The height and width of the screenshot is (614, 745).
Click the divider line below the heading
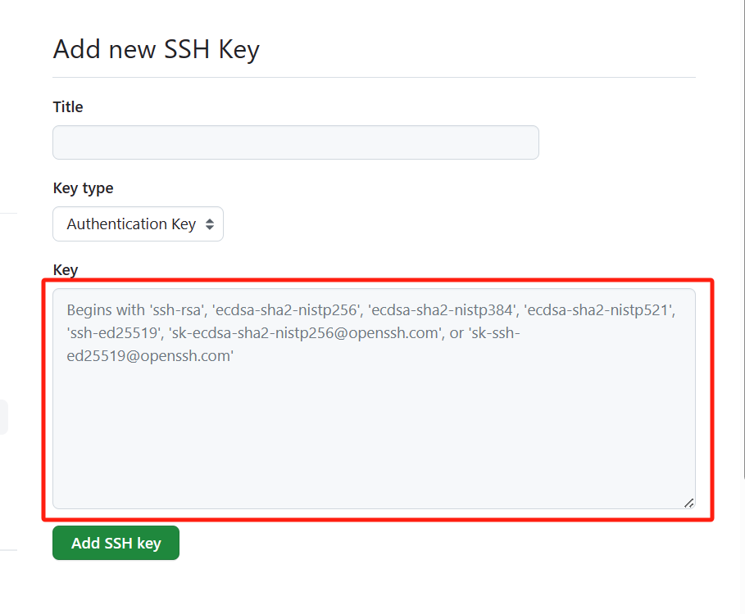(374, 77)
